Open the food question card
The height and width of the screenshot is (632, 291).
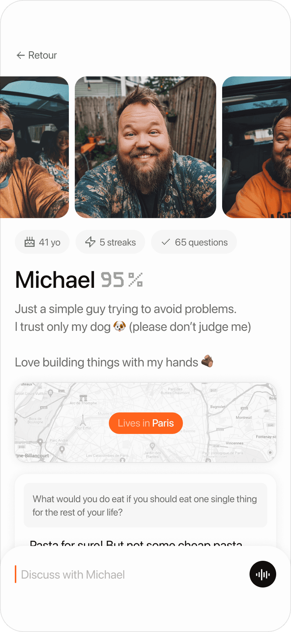tap(145, 505)
